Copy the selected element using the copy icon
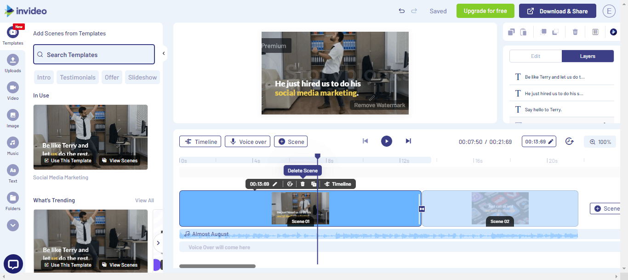The width and height of the screenshot is (628, 280). click(x=511, y=32)
